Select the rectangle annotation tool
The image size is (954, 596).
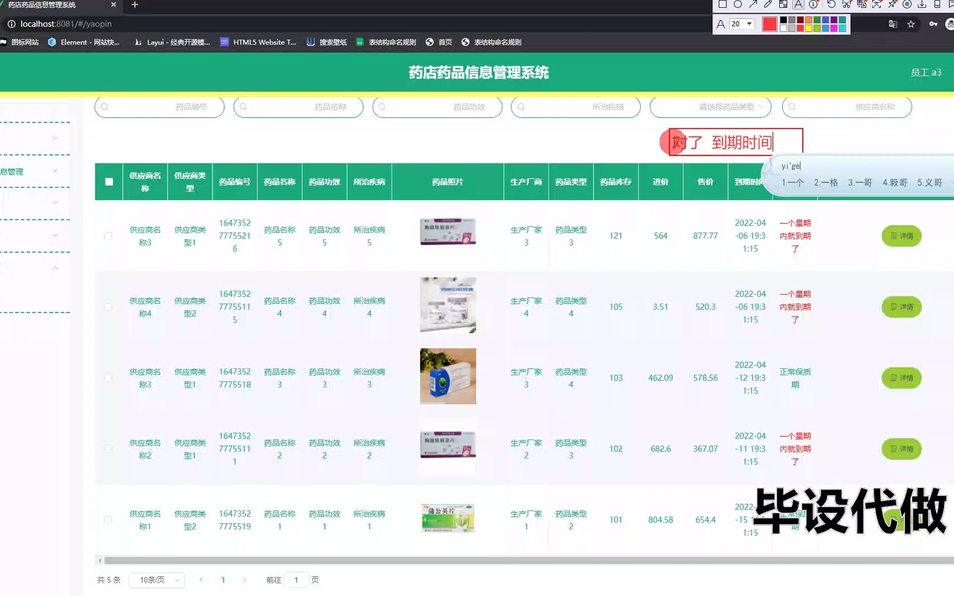click(x=722, y=4)
